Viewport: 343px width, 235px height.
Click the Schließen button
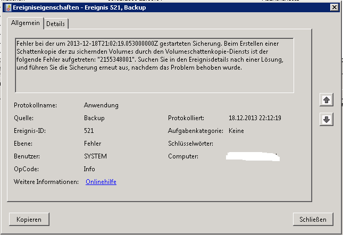313,219
